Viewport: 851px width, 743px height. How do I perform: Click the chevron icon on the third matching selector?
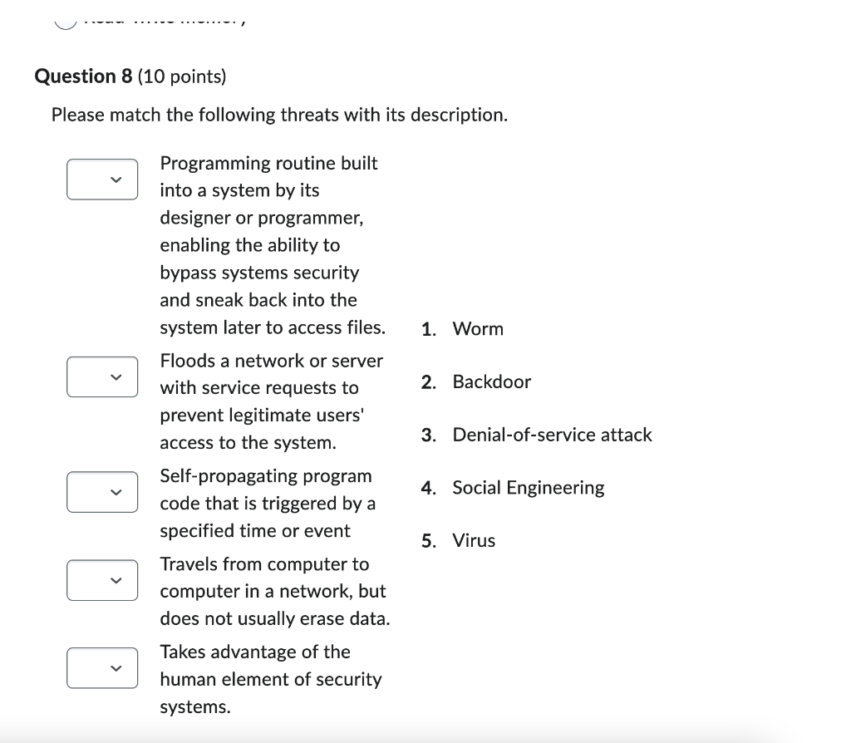coord(117,492)
